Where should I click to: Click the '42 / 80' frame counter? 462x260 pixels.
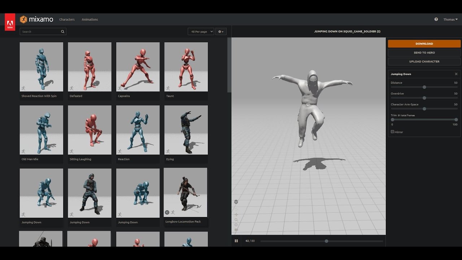[x=250, y=241]
